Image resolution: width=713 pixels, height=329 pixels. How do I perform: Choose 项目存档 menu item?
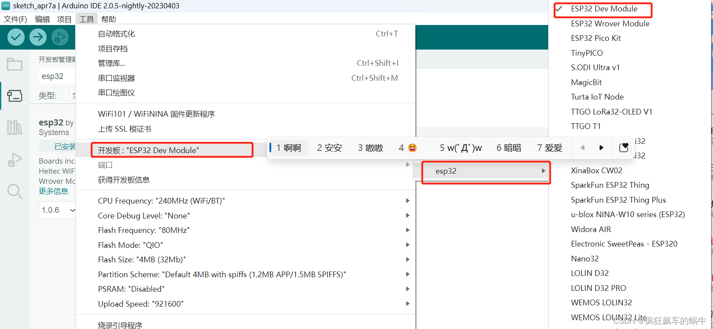[x=245, y=49]
